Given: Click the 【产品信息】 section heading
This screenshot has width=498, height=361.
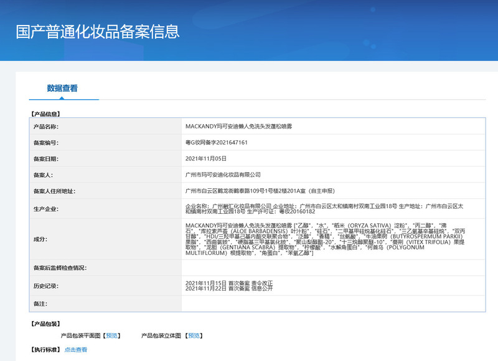Looking at the screenshot, I should coord(45,114).
